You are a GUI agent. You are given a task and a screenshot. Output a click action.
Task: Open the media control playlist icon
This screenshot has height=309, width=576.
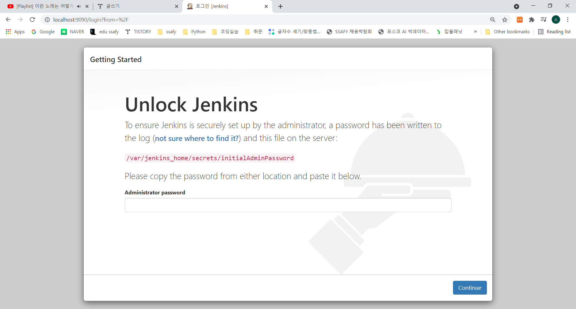pyautogui.click(x=544, y=19)
